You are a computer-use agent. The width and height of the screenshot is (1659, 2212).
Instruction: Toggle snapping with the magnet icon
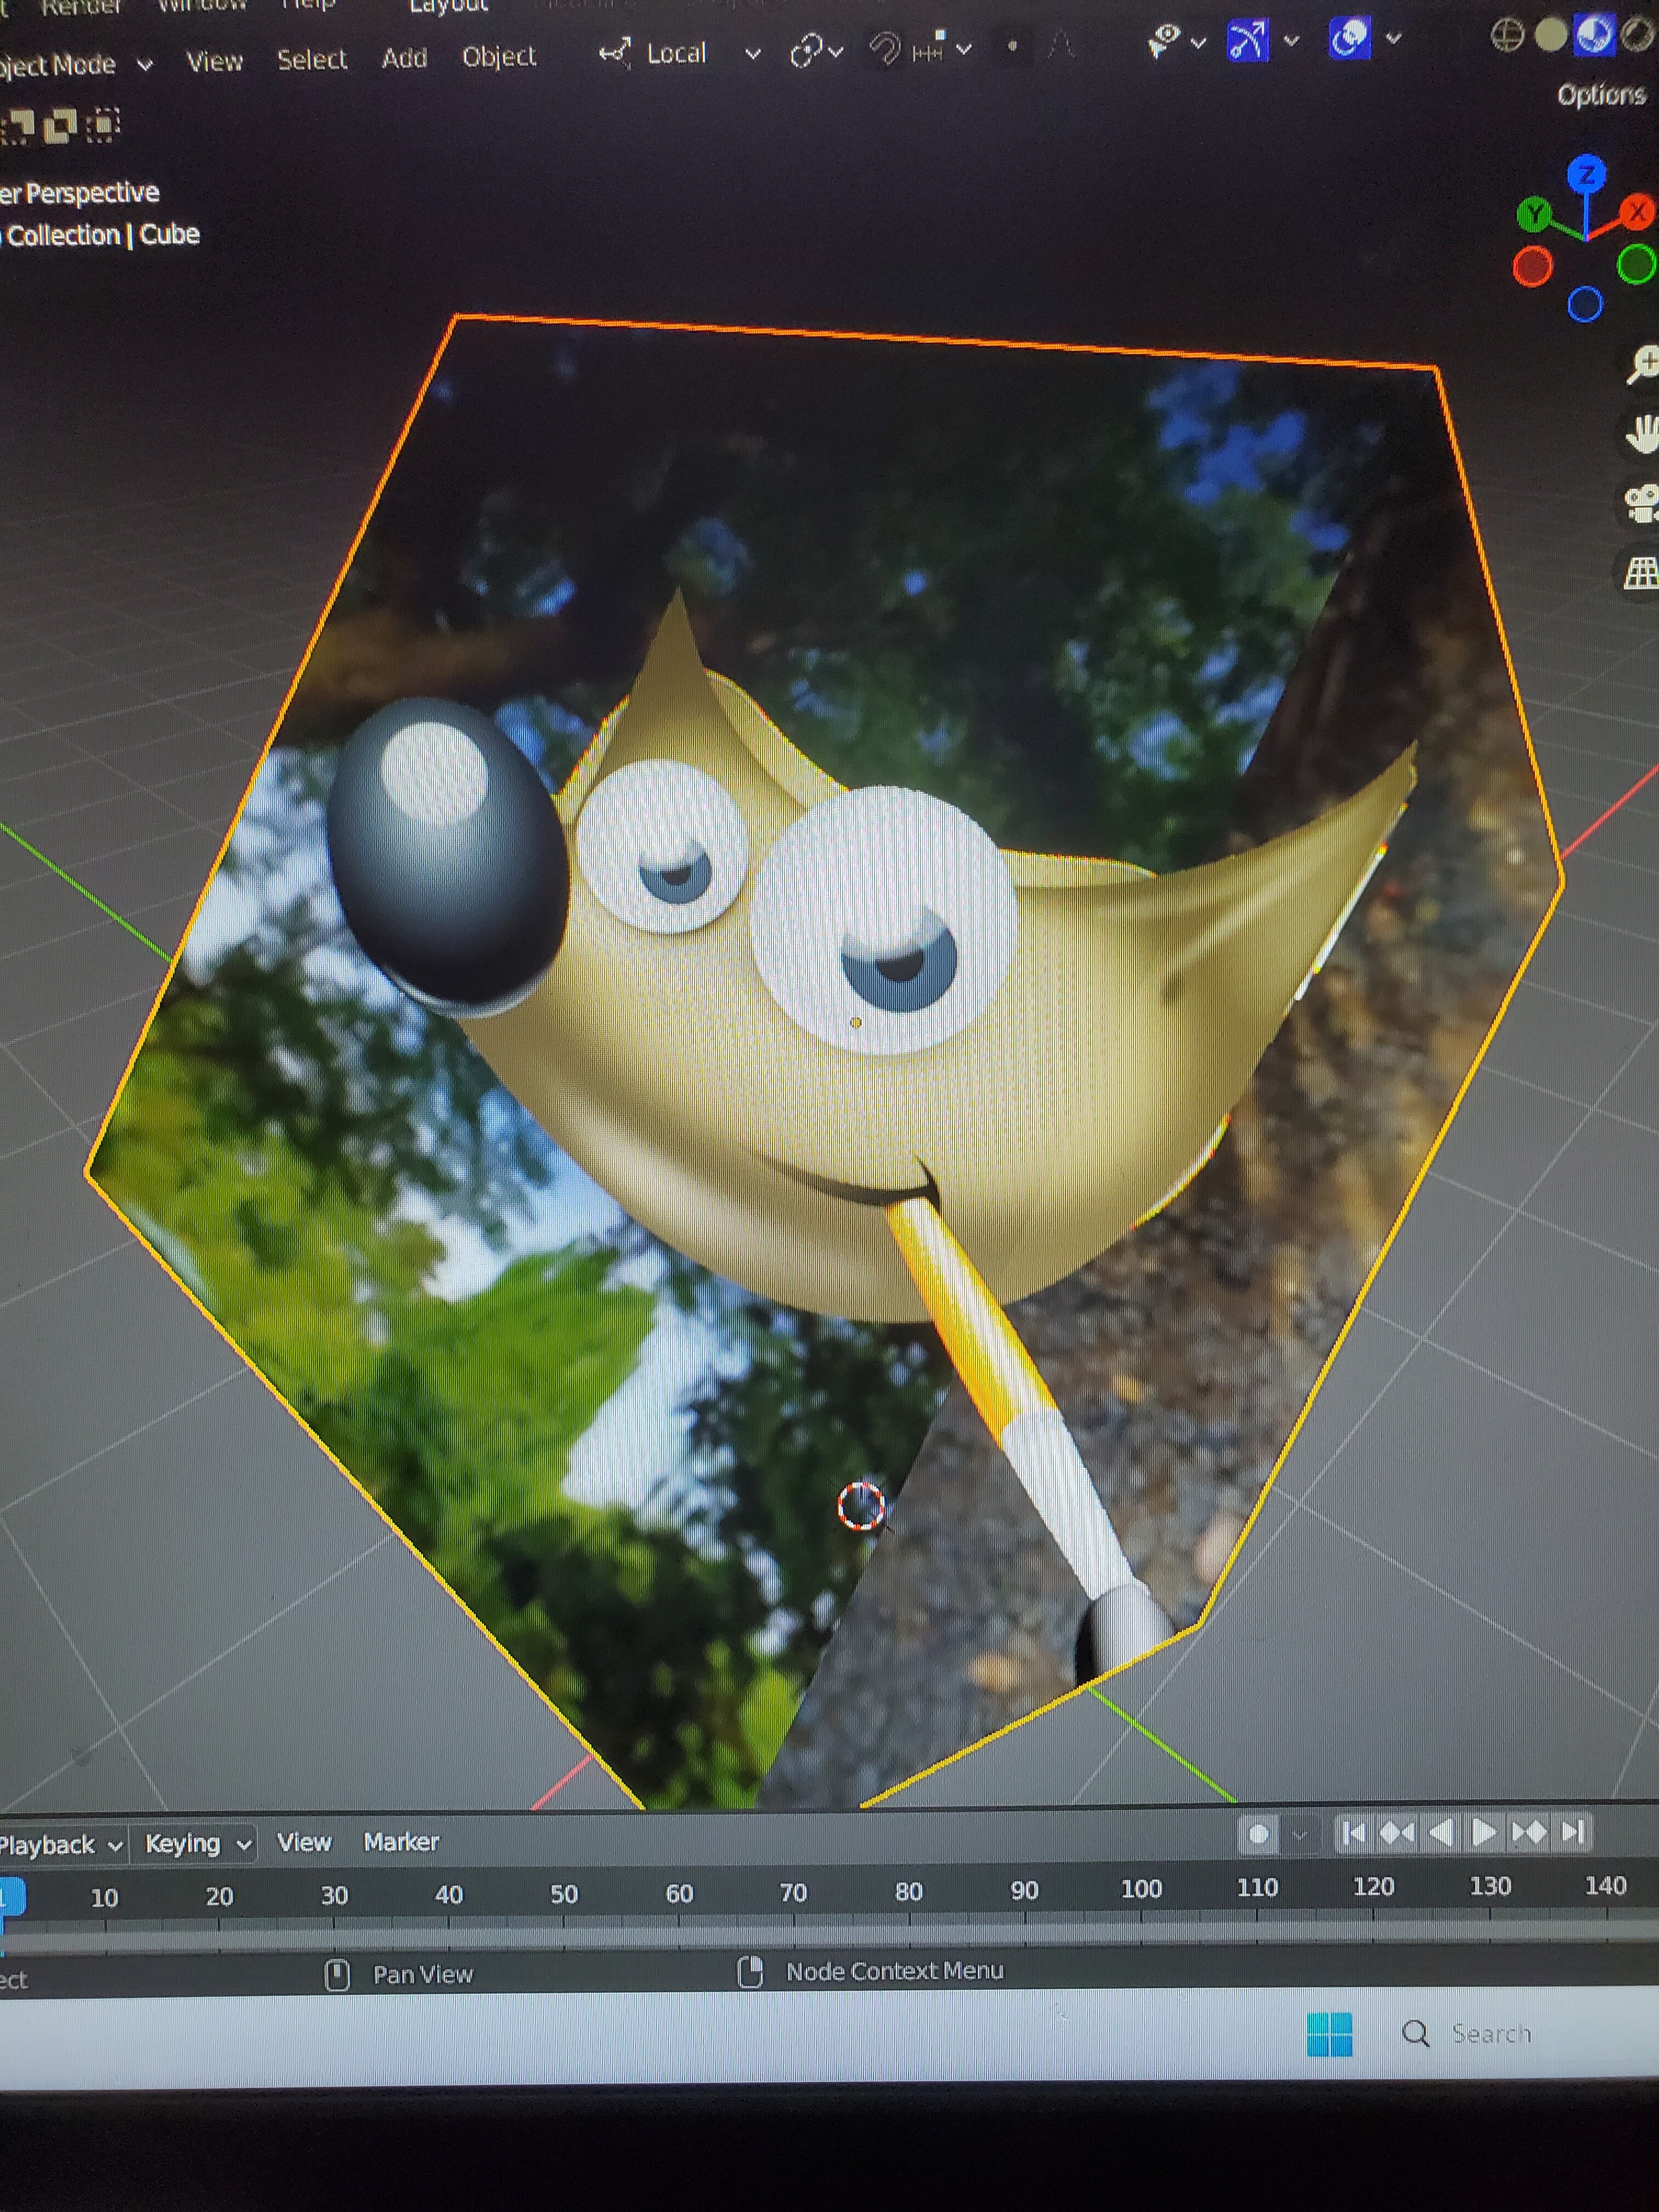(885, 49)
